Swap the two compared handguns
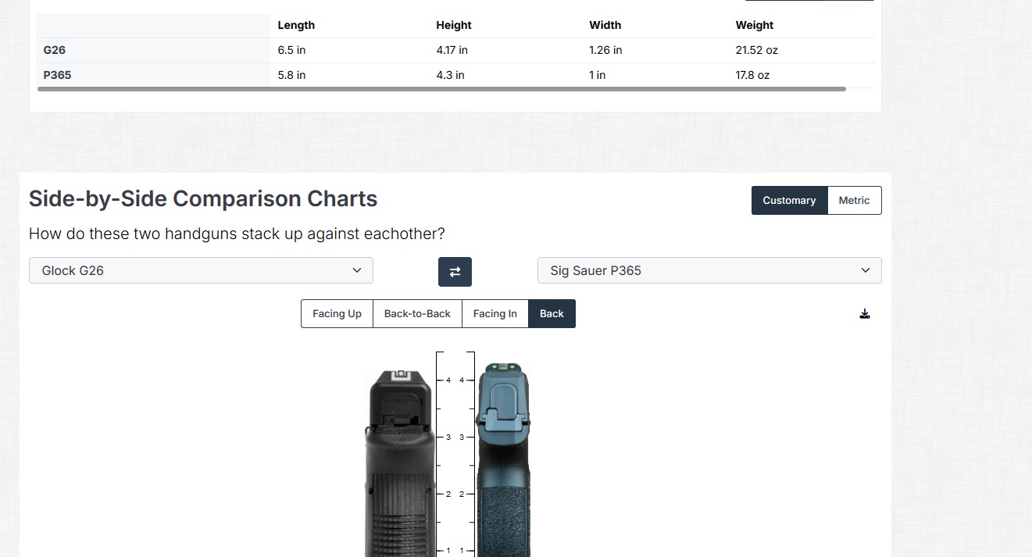 pyautogui.click(x=455, y=272)
